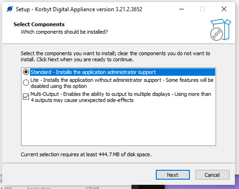Click the component selection instruction paragraph

coord(116,56)
